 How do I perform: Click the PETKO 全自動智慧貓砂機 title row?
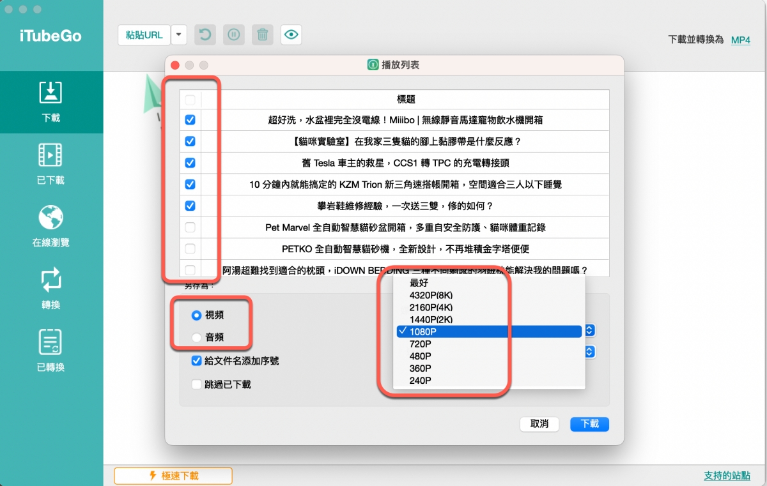406,248
